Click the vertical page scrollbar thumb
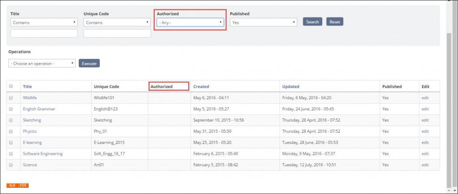This screenshot has width=458, height=194. point(449,111)
